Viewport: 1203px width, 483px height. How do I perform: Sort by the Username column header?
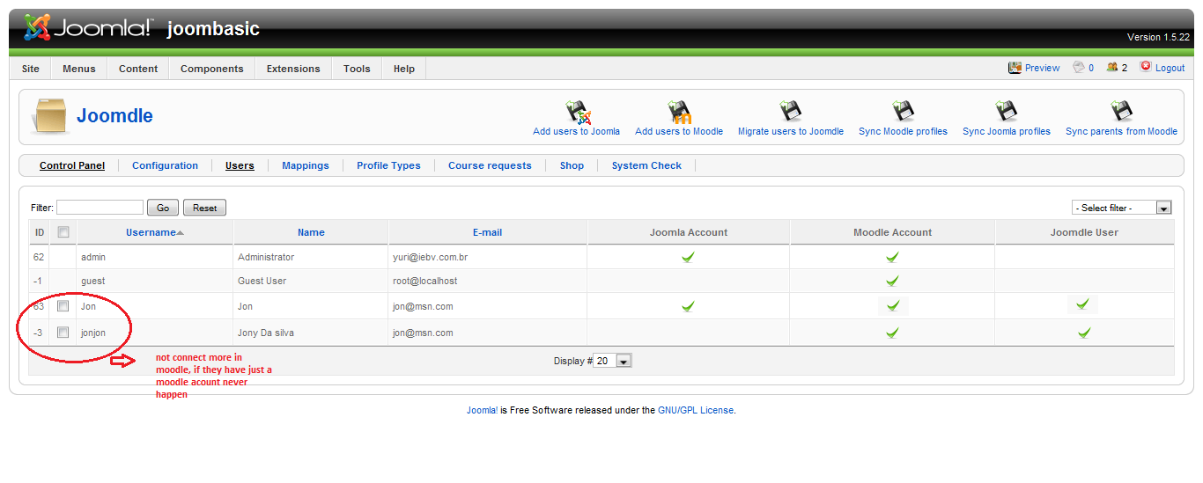pyautogui.click(x=151, y=232)
